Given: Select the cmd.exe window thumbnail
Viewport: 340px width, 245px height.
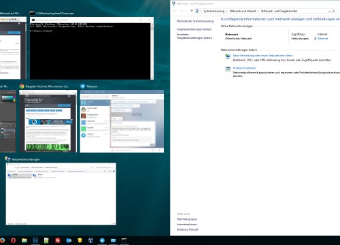Looking at the screenshot, I should [x=92, y=48].
